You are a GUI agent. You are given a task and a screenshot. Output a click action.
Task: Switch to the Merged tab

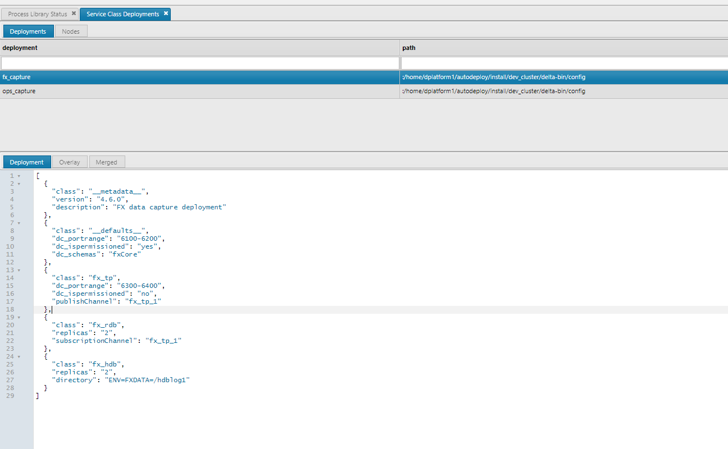coord(107,162)
